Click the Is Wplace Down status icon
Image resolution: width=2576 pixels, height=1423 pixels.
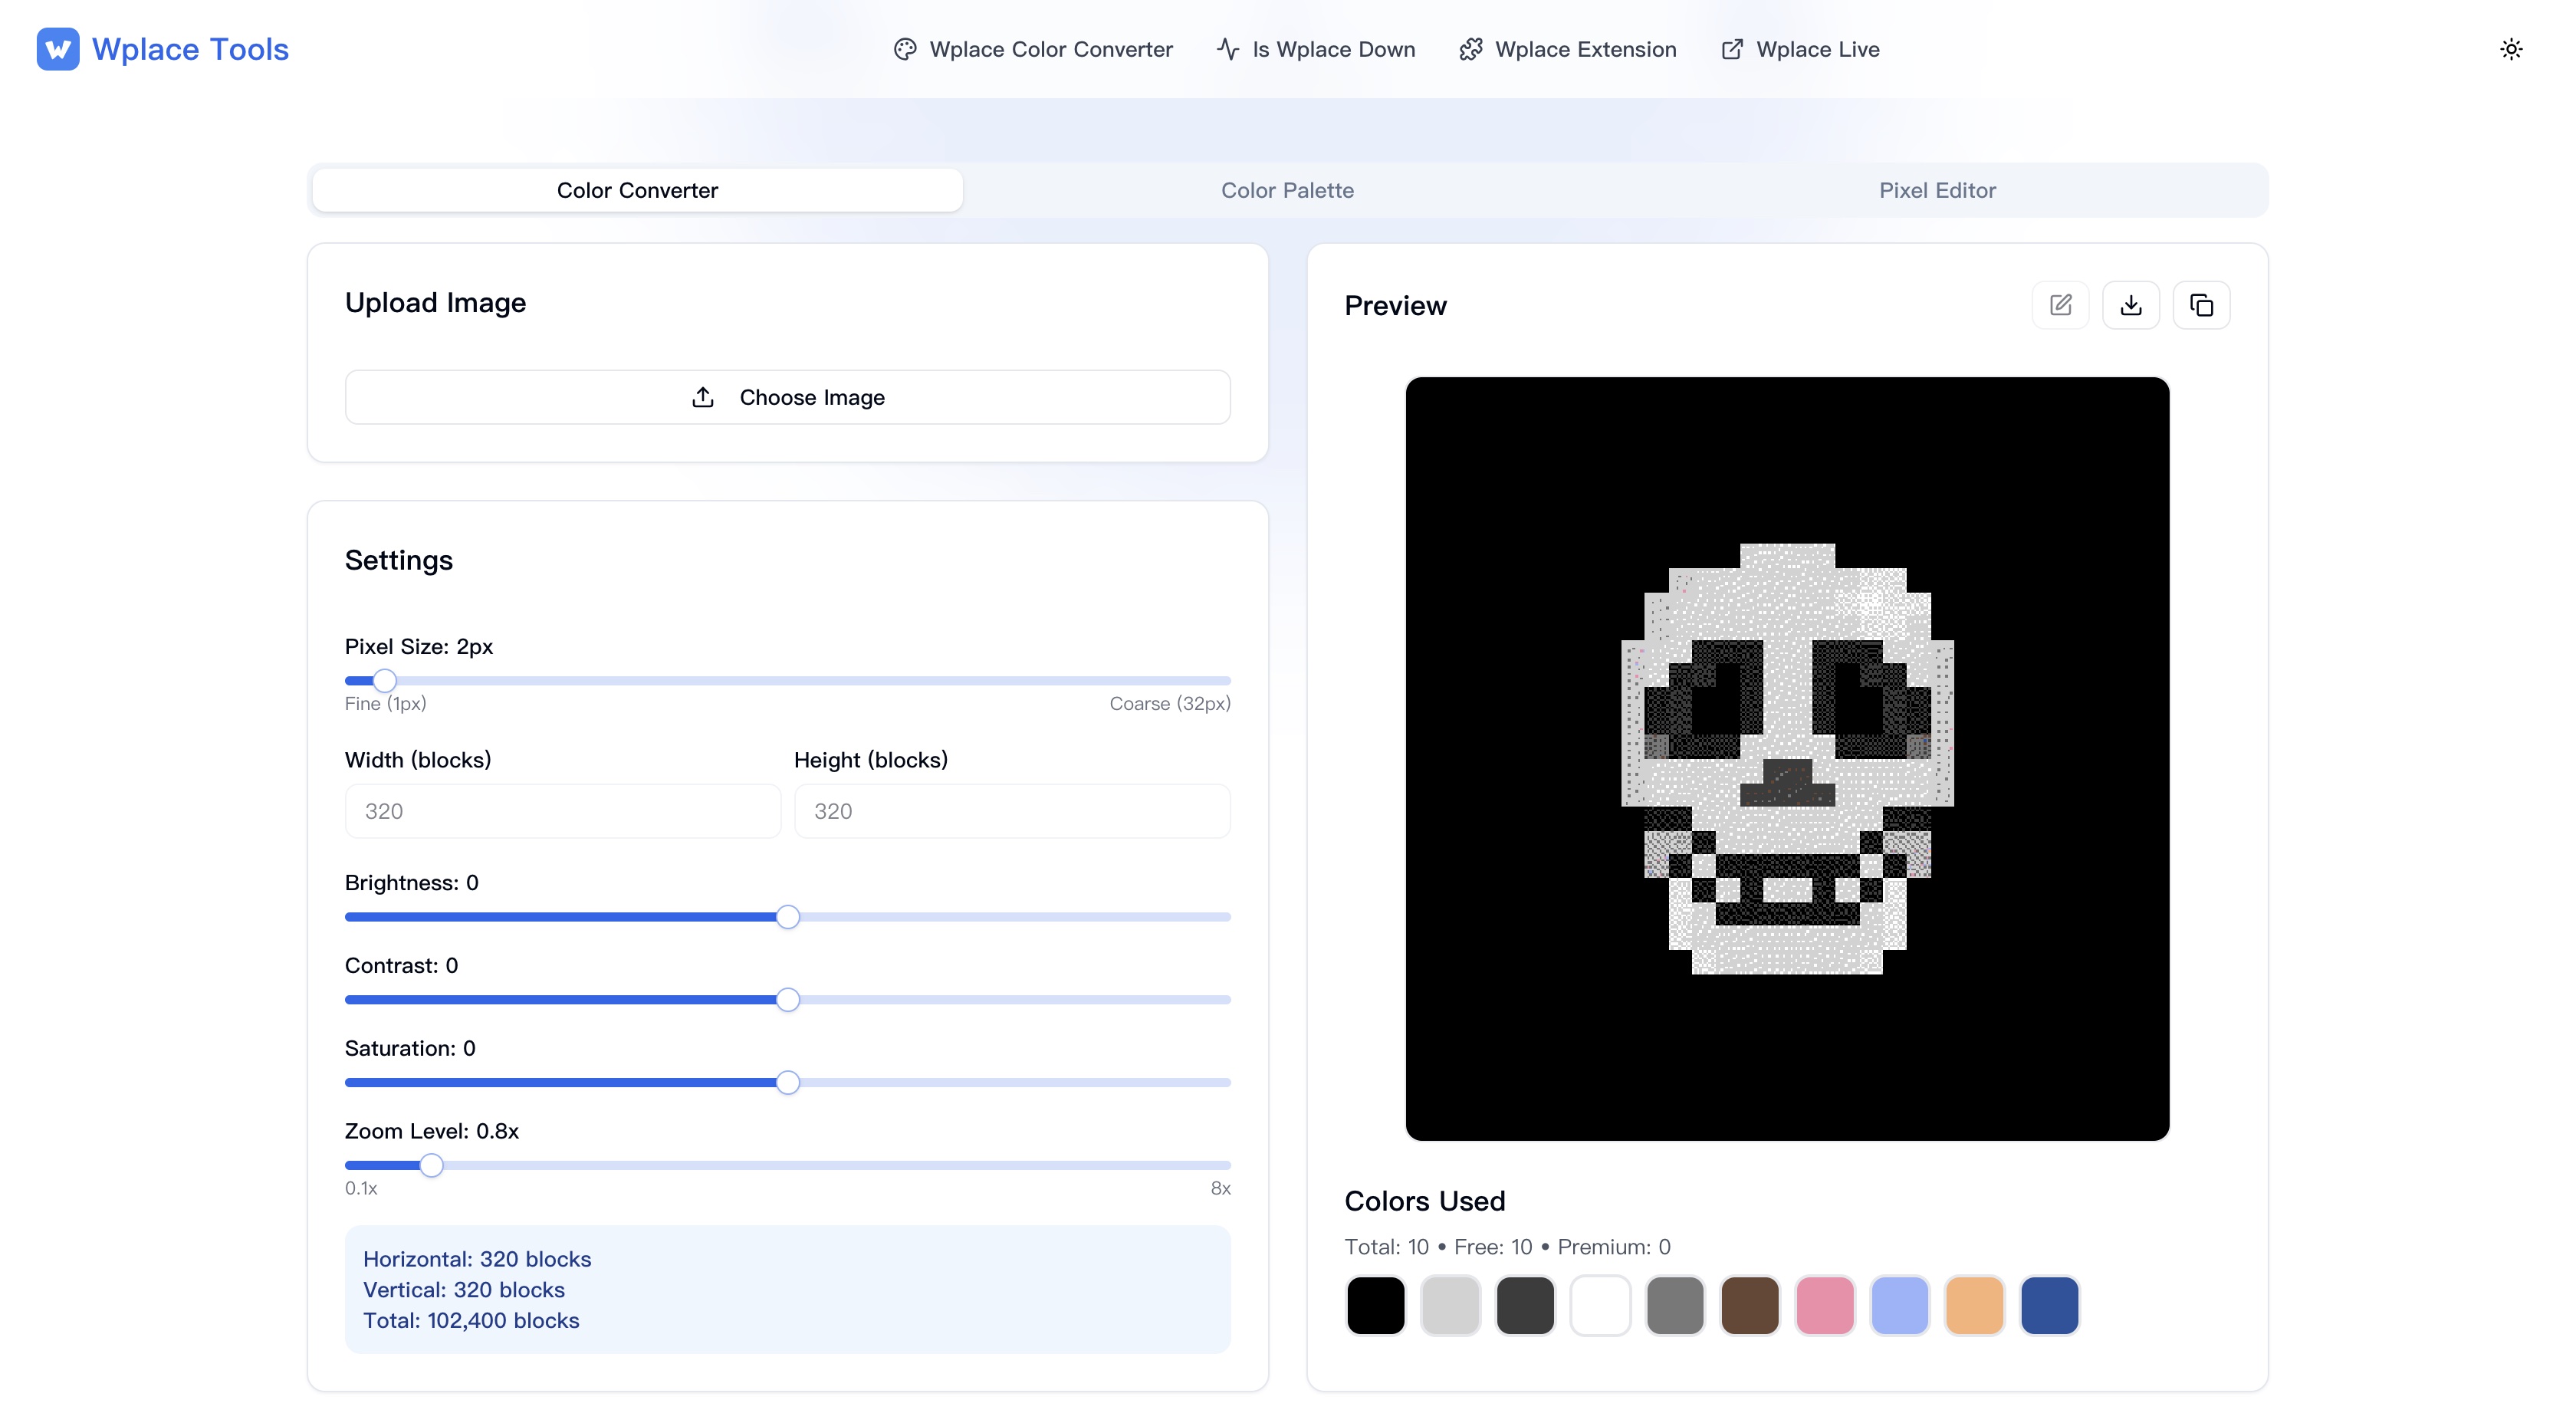click(x=1227, y=48)
